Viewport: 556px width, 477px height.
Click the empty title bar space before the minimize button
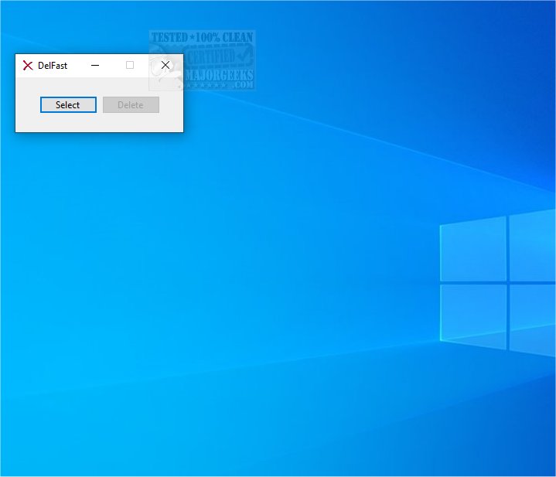[77, 66]
